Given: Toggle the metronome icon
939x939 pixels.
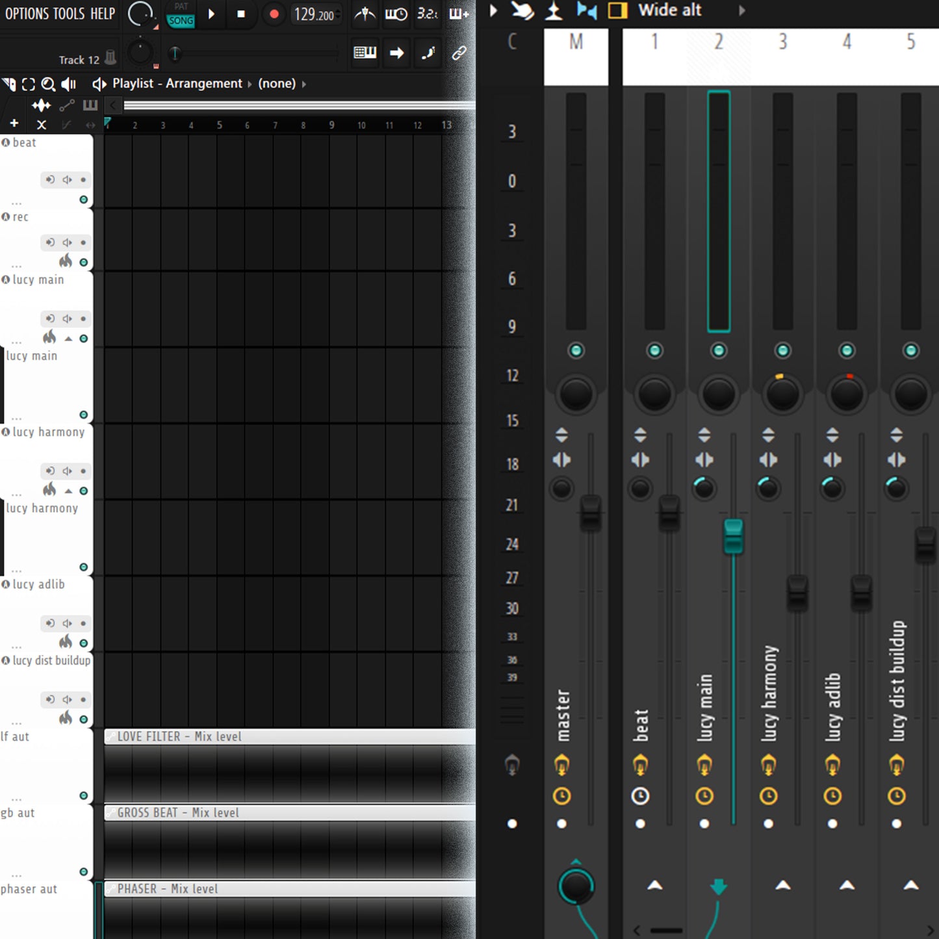Looking at the screenshot, I should click(365, 14).
